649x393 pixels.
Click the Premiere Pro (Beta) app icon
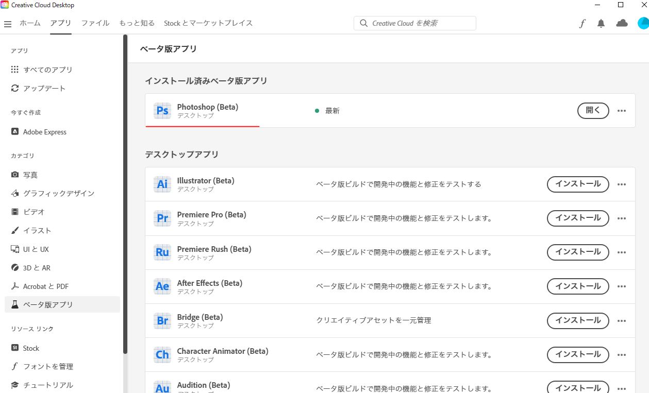(x=162, y=218)
